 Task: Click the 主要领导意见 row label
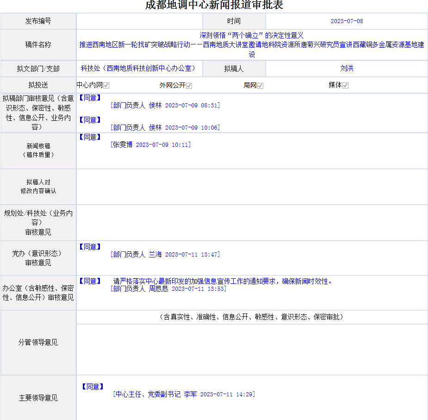pos(38,398)
